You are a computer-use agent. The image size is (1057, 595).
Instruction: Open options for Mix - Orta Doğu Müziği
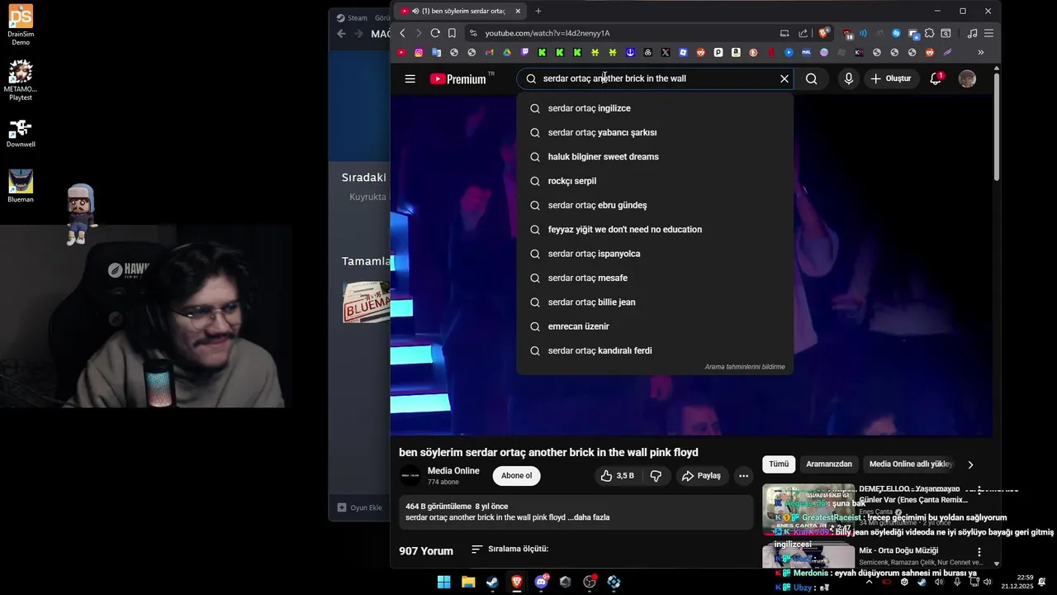click(979, 552)
